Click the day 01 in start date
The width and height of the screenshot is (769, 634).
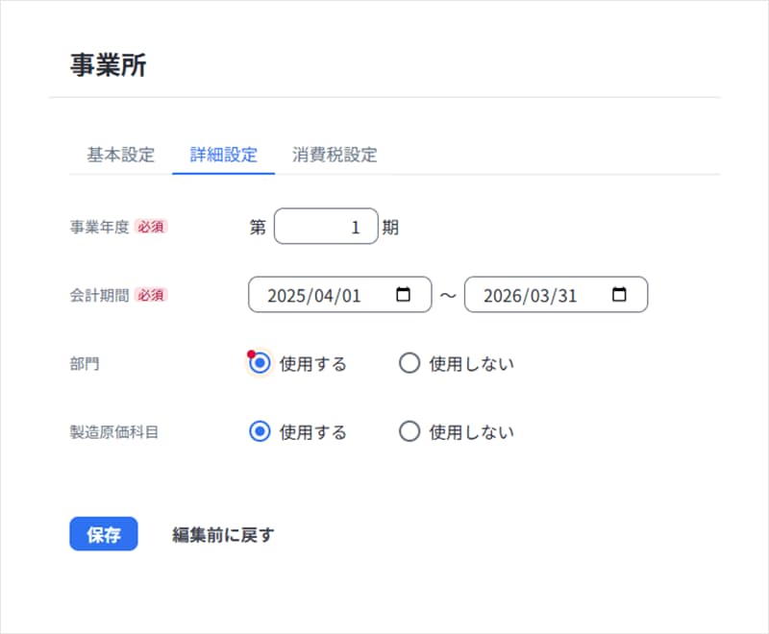click(x=351, y=296)
